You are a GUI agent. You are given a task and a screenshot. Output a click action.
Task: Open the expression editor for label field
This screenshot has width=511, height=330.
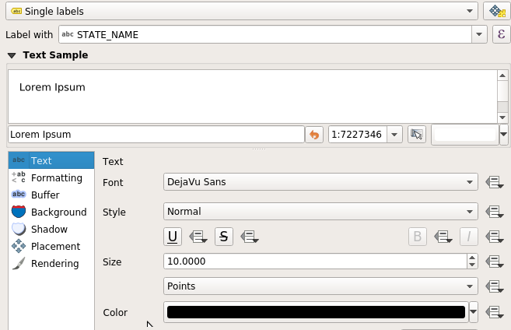(x=501, y=34)
